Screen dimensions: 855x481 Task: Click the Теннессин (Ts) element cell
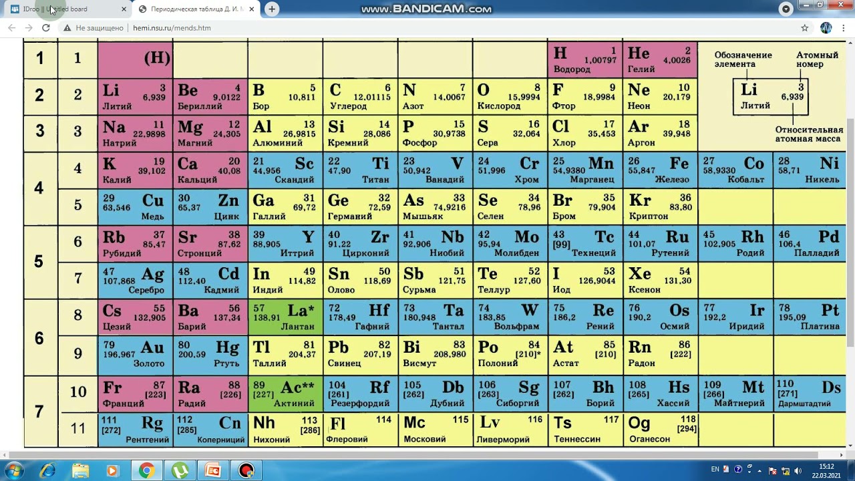(585, 430)
